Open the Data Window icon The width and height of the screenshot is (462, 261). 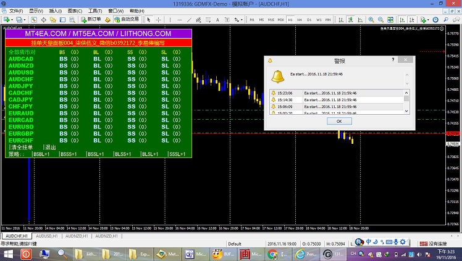tap(43, 19)
